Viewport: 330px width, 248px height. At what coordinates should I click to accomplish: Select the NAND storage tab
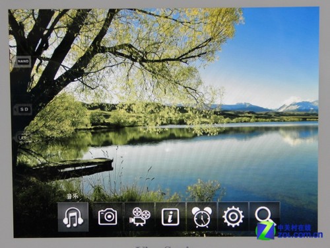click(23, 62)
